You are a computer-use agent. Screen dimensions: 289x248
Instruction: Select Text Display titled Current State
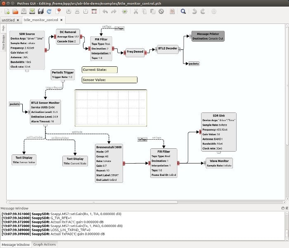coord(75,161)
